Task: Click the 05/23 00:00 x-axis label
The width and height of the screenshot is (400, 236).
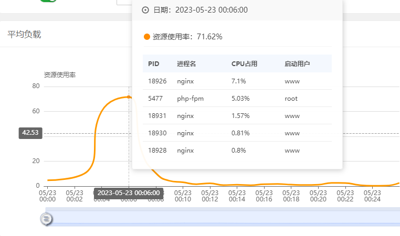Action: (47, 196)
